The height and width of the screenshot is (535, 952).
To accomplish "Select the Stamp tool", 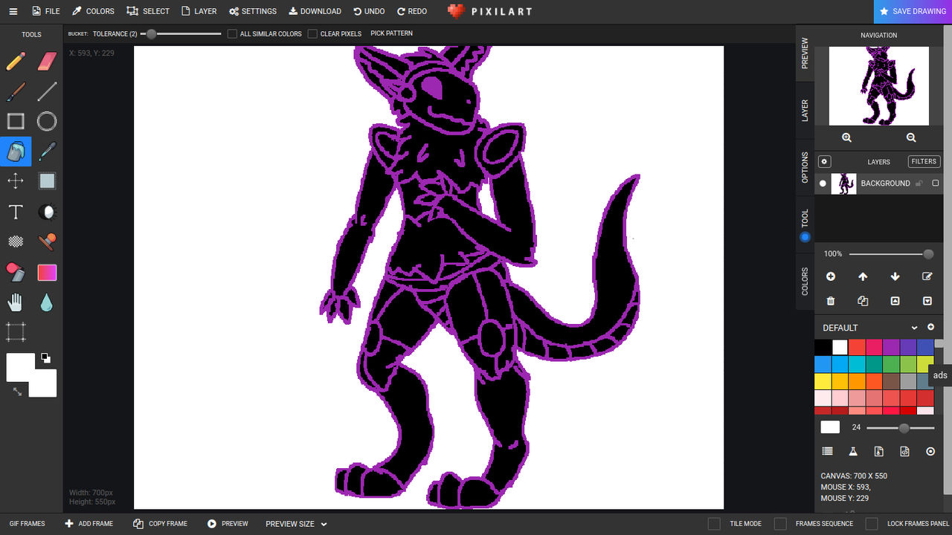I will (x=47, y=241).
